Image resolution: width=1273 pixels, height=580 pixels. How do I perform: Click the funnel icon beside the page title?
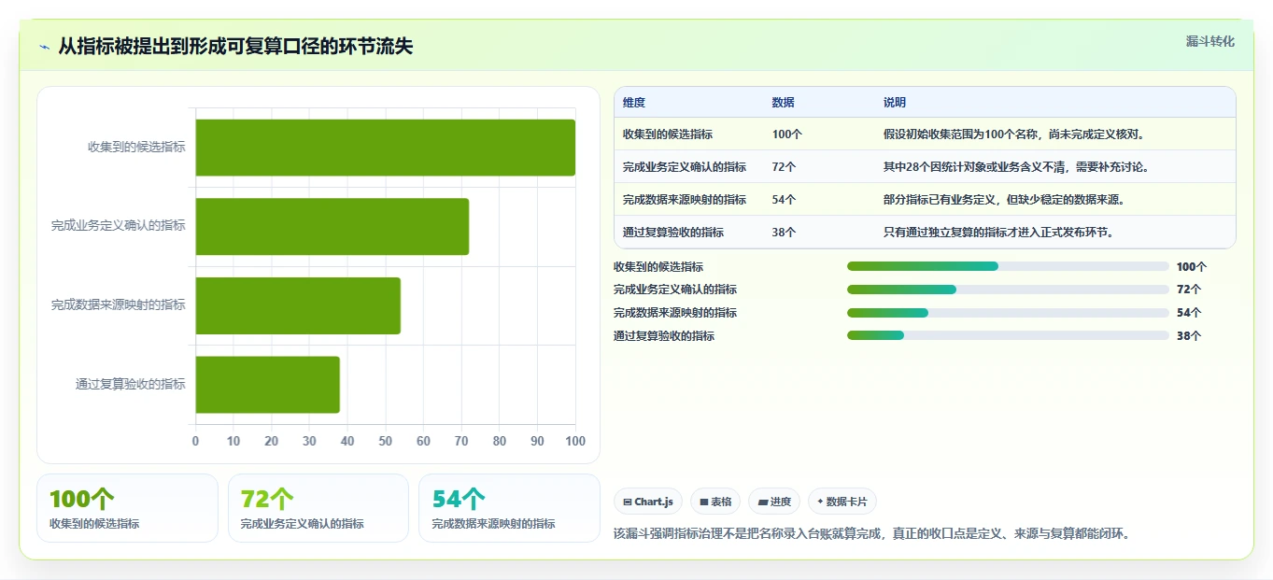pos(45,47)
